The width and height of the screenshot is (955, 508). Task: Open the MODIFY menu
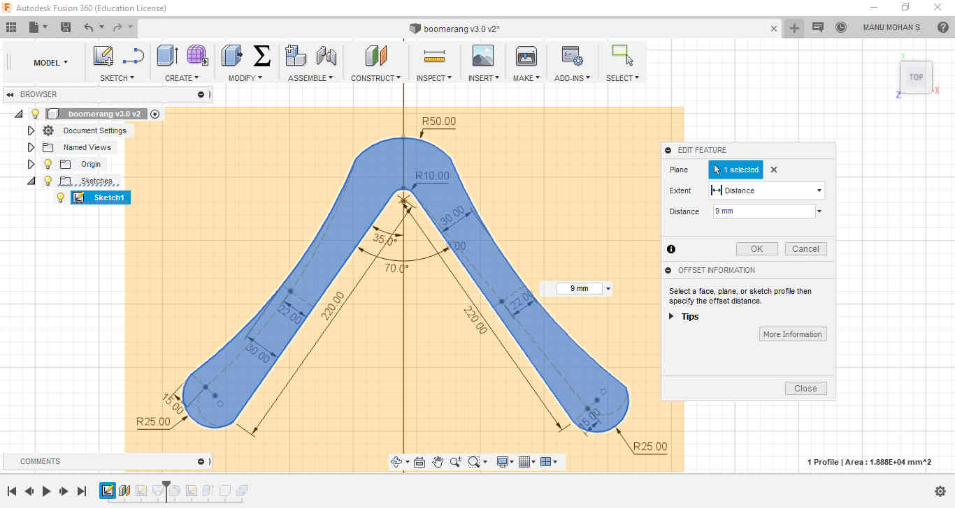tap(245, 78)
